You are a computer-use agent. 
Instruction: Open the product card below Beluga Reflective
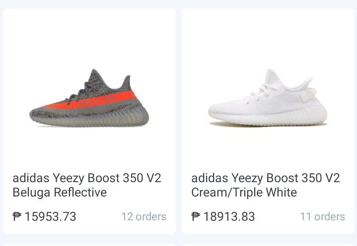(x=89, y=244)
